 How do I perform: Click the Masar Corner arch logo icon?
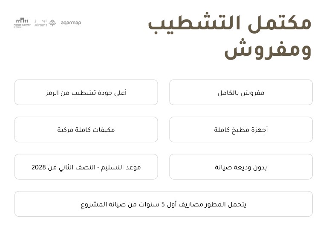coord(22,20)
